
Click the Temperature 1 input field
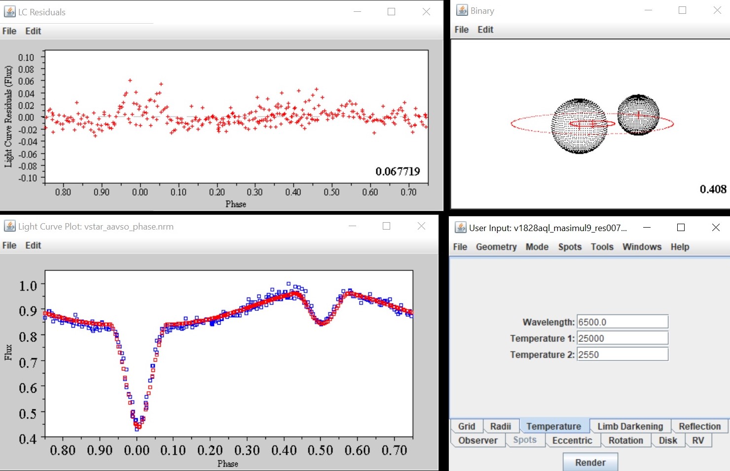click(622, 338)
